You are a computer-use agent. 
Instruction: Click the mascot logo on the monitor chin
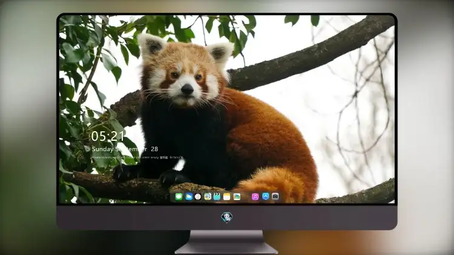pyautogui.click(x=226, y=218)
